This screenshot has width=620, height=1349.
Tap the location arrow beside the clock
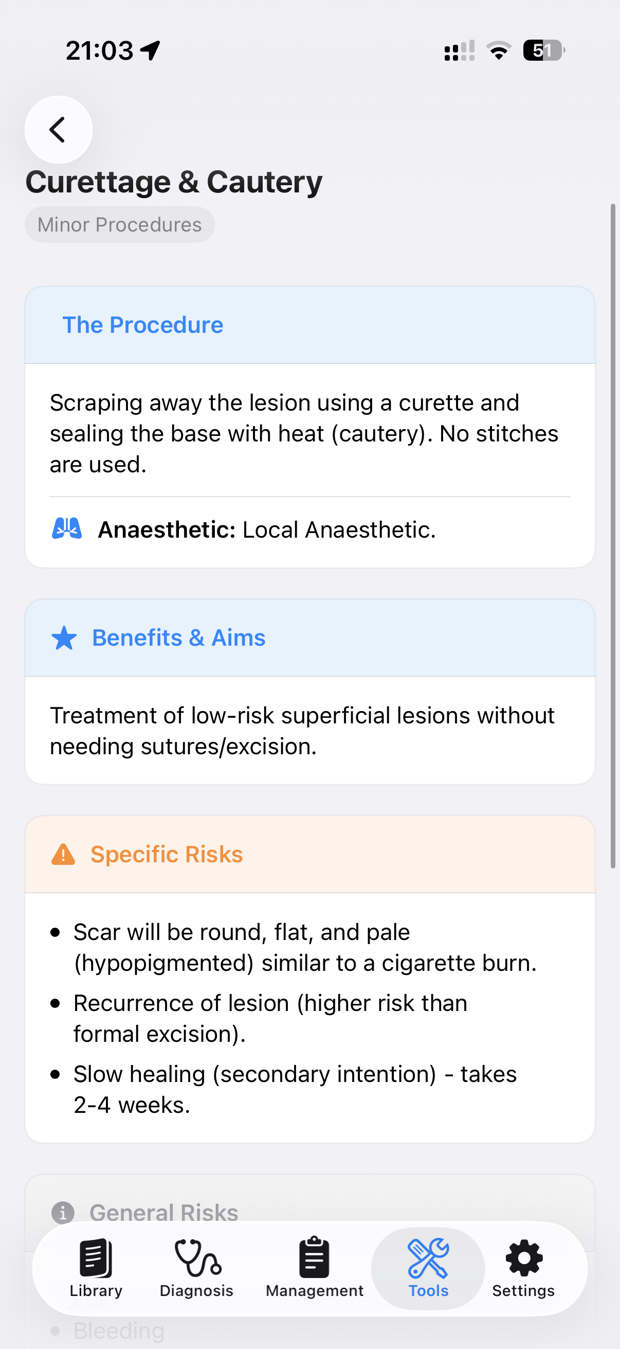[x=150, y=51]
